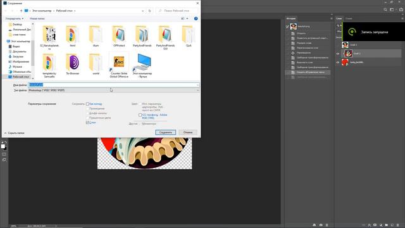Image resolution: width=405 pixels, height=228 pixels.
Task: Select Этот компьютер in navigation tree
Action: [19, 41]
